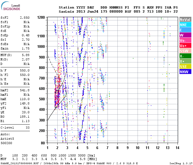Select the NoVal legend swatch
The width and height of the screenshot is (193, 165).
185,20
